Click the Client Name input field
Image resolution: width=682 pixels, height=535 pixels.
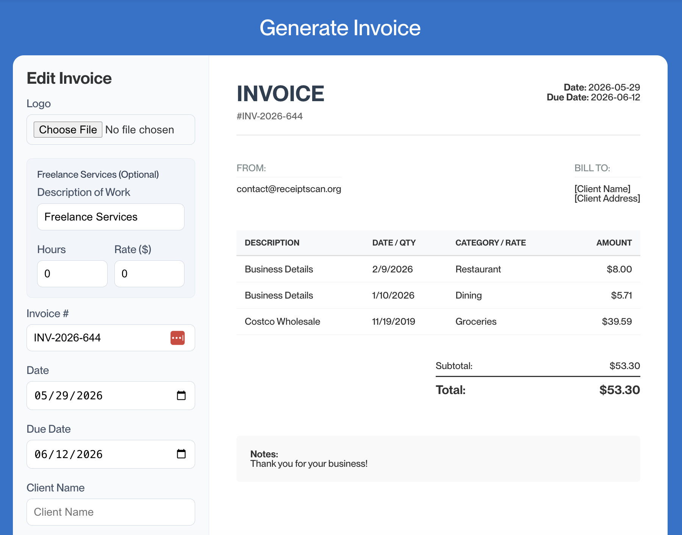pos(111,512)
